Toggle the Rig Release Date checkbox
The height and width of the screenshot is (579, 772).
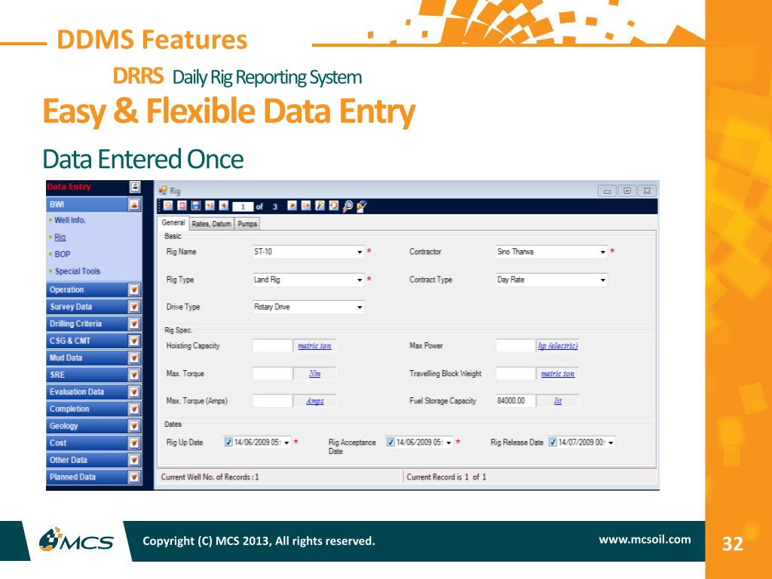point(553,442)
